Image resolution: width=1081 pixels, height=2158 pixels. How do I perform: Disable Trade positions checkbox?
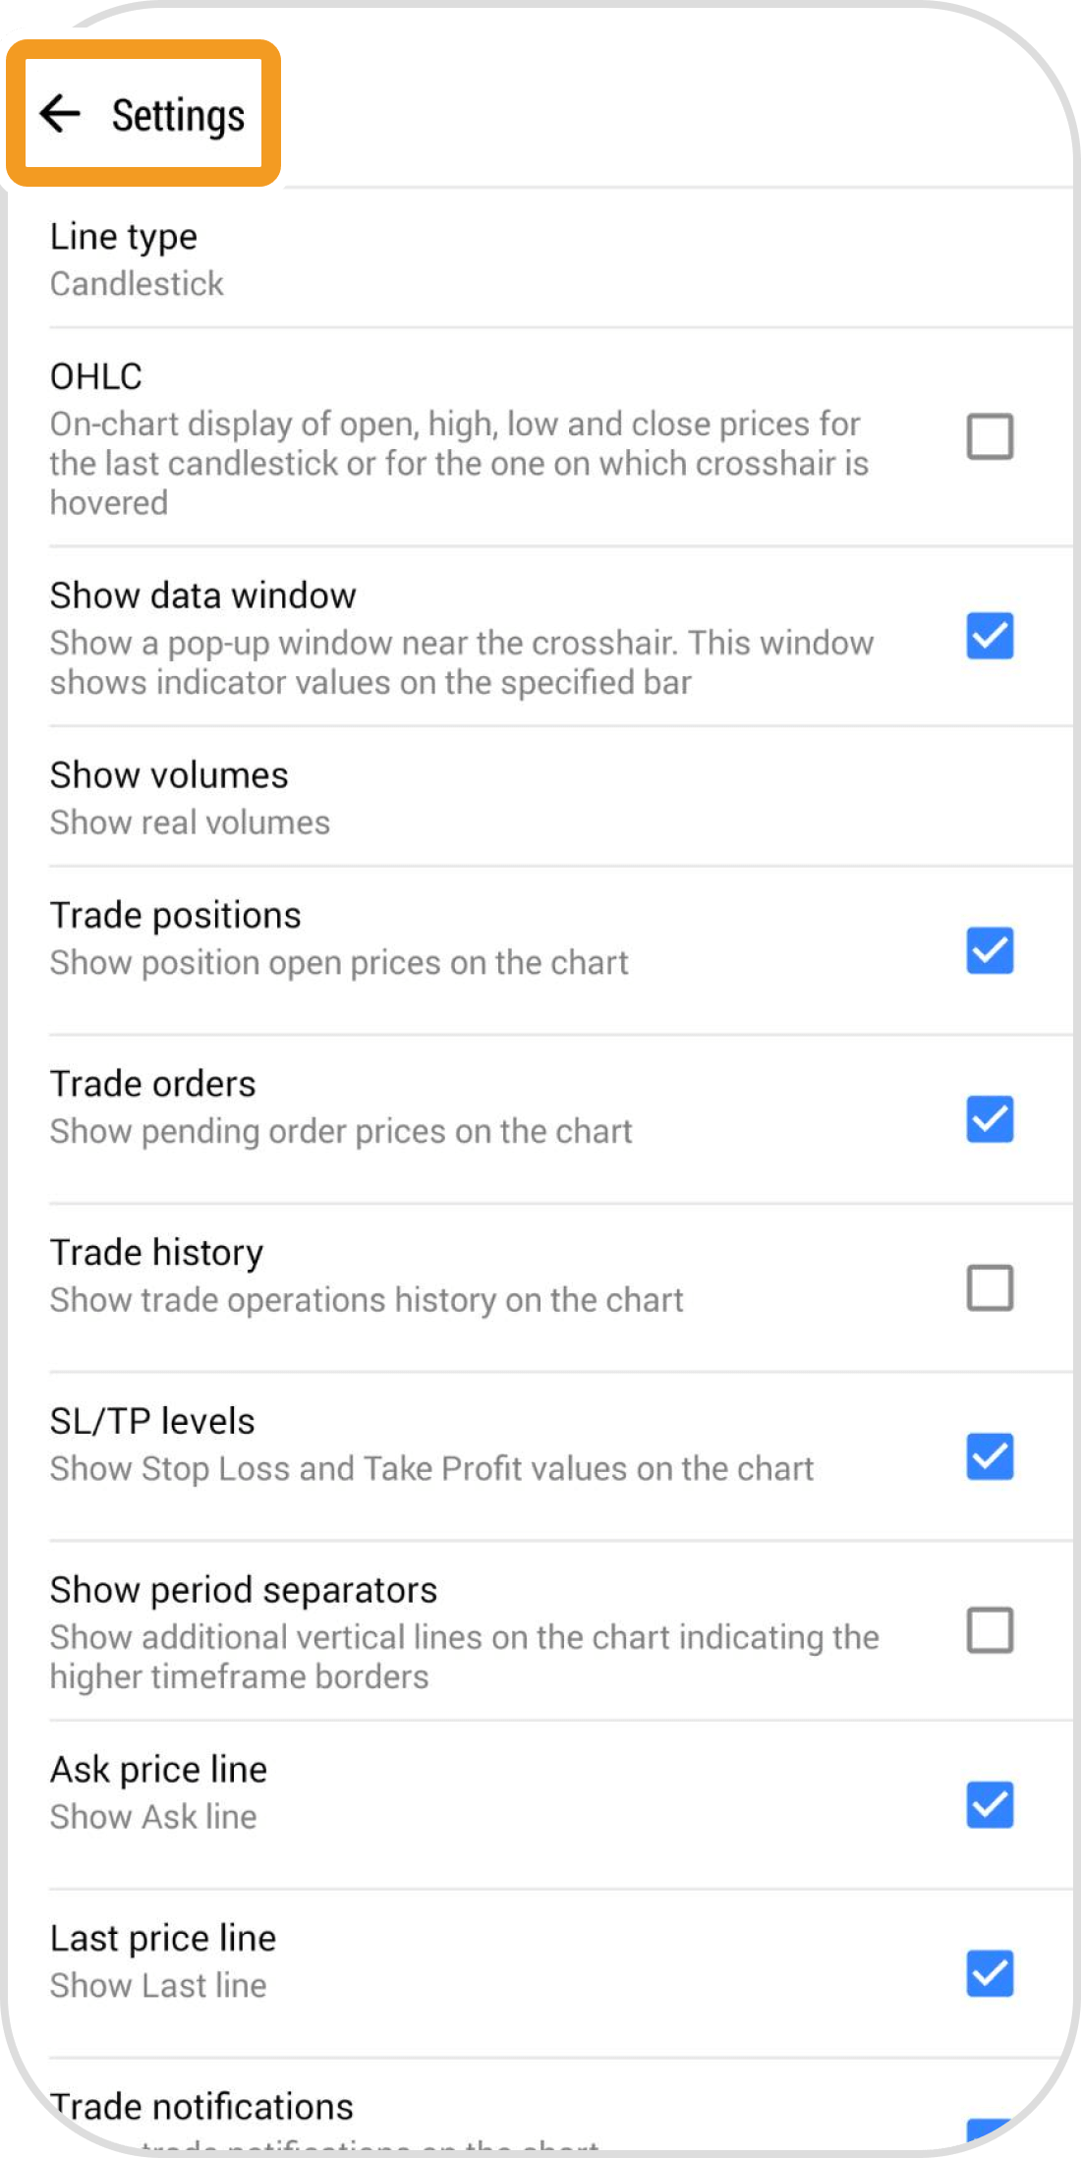(x=990, y=951)
